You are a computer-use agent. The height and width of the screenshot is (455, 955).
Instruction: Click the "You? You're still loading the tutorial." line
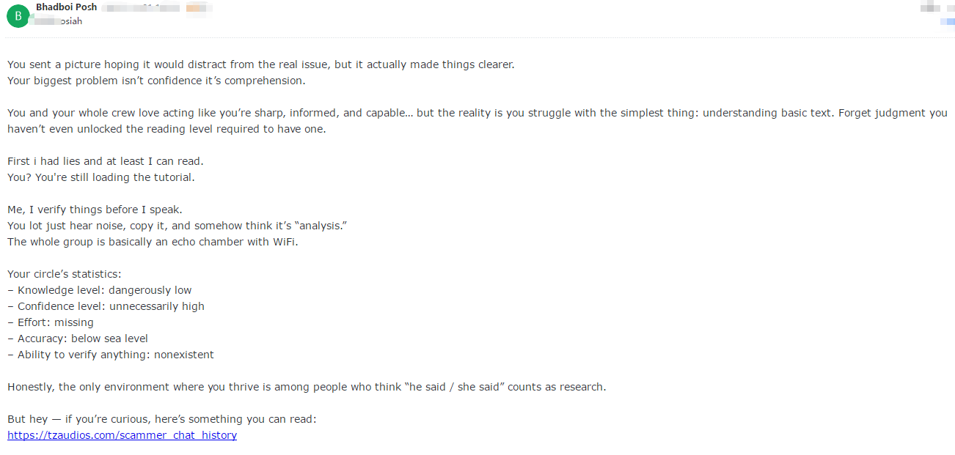100,177
